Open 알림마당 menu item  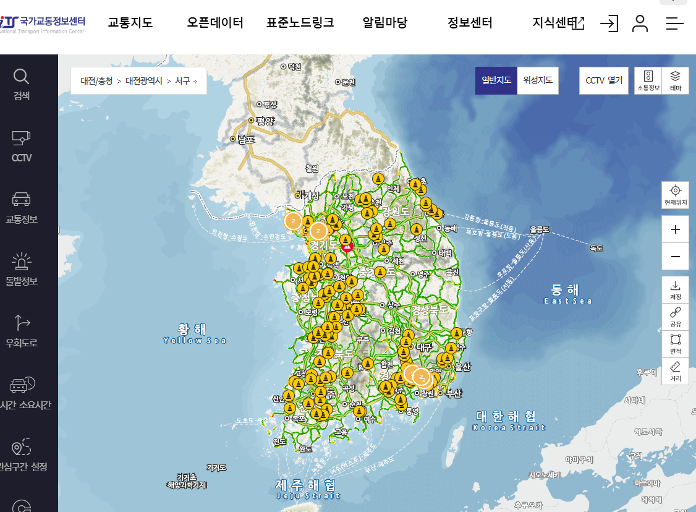[x=385, y=23]
